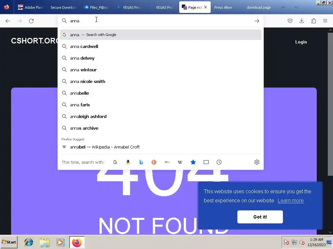The width and height of the screenshot is (333, 249).
Task: Click the Action Center flag tray icon
Action: [x=286, y=242]
